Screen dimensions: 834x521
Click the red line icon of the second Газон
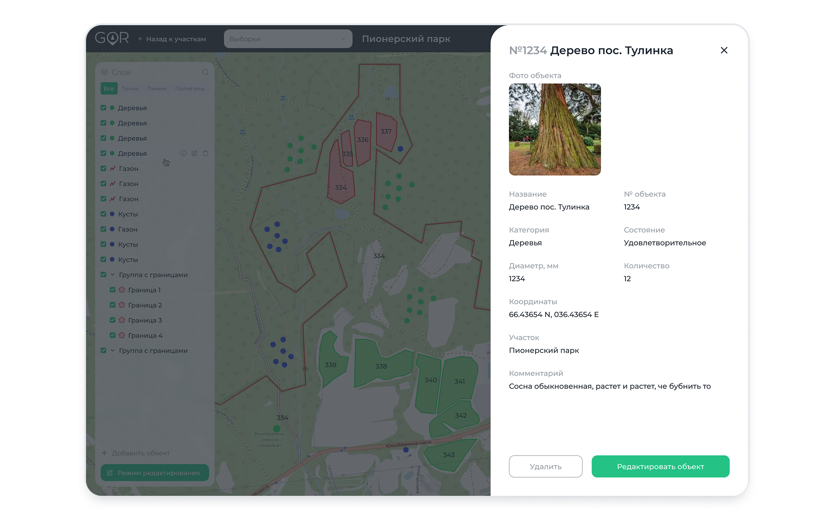113,184
